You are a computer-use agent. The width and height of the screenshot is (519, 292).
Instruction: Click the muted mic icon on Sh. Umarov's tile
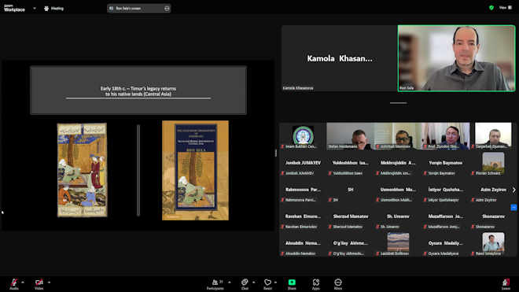coord(377,227)
